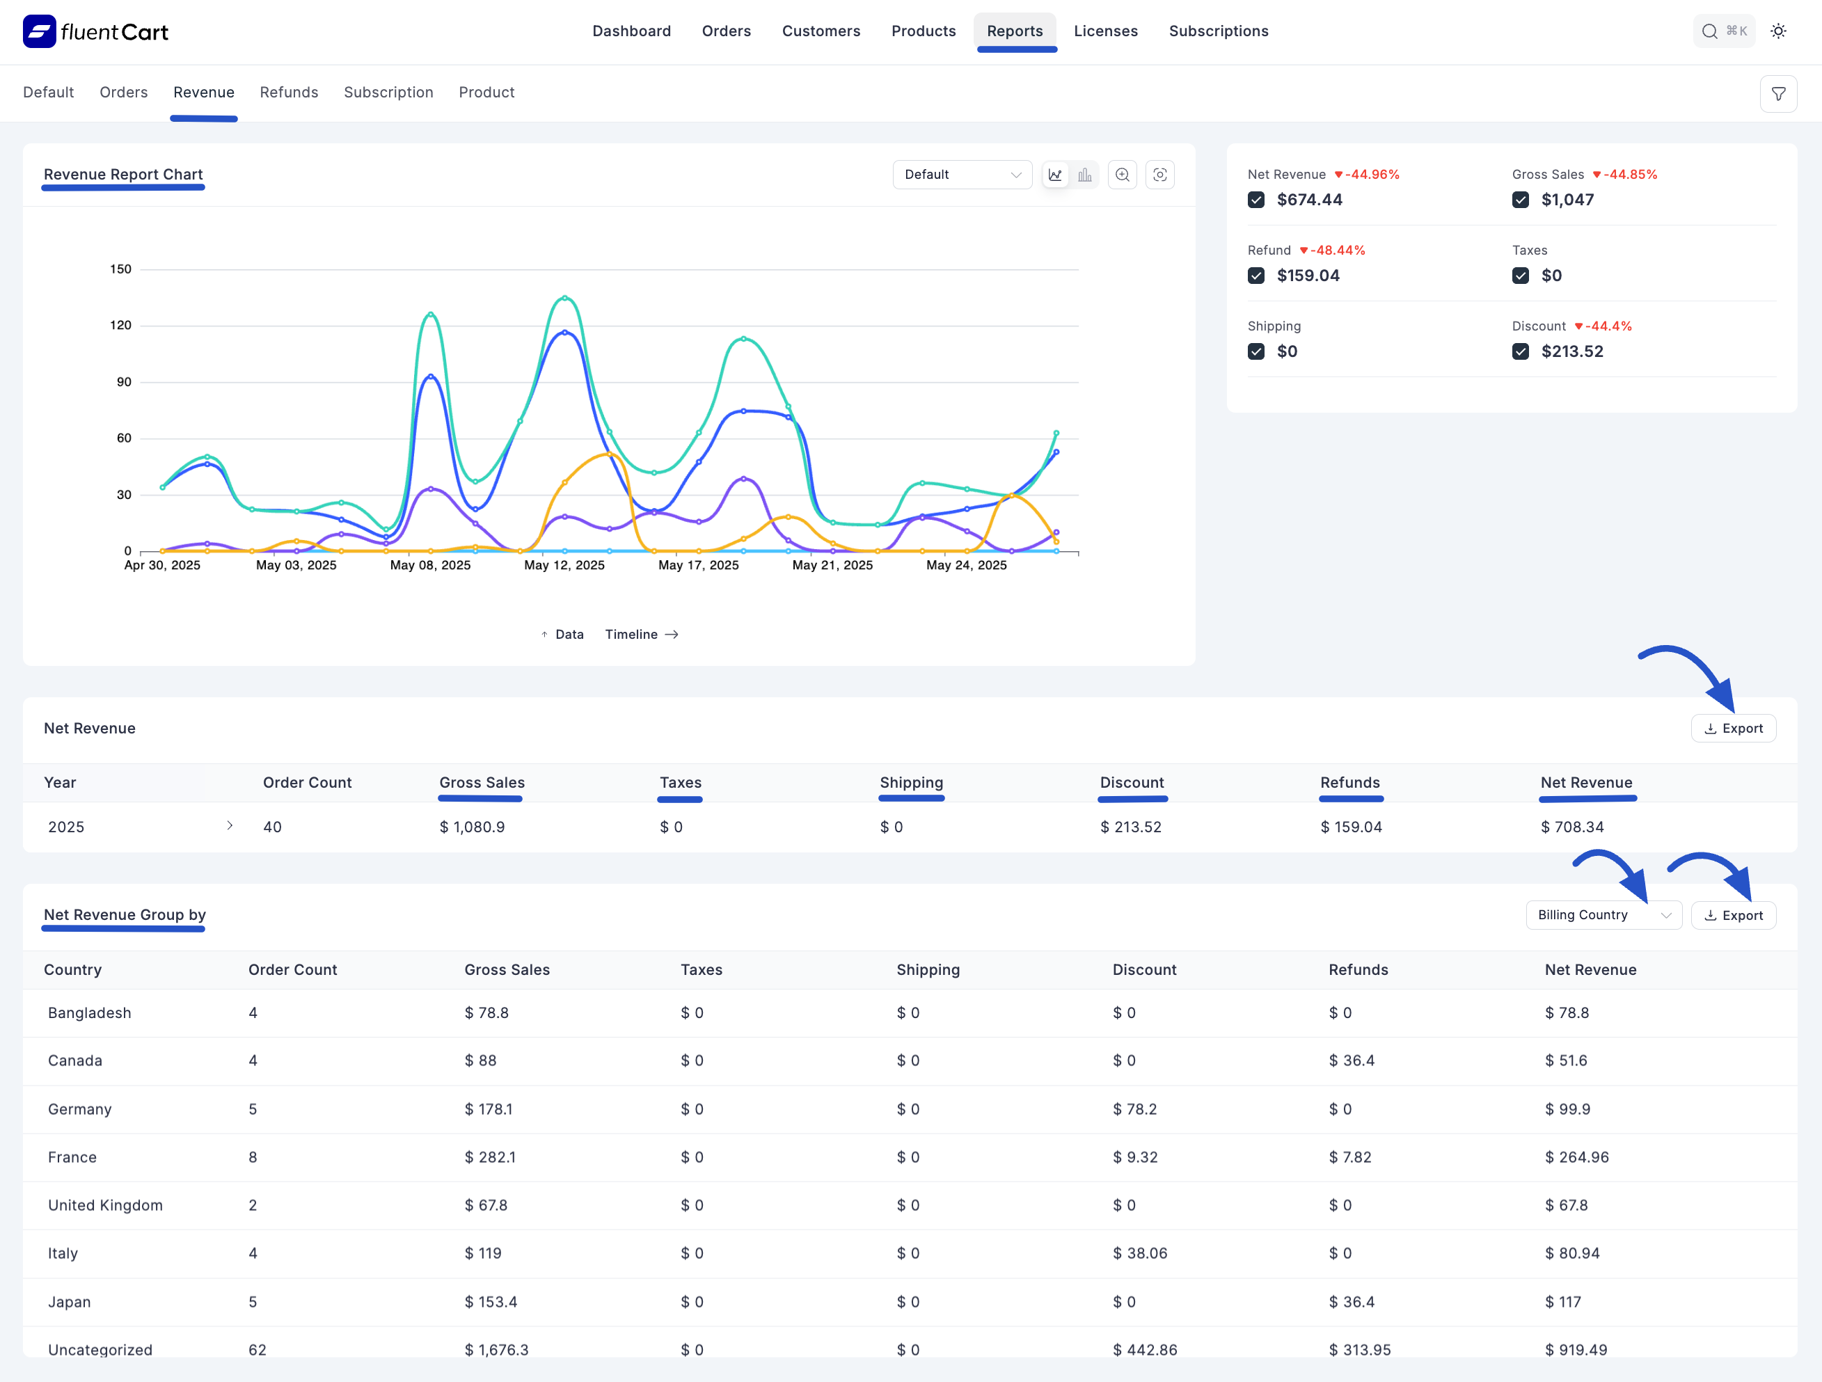Click the zoom-in magnifier on the chart
This screenshot has height=1382, width=1822.
pyautogui.click(x=1122, y=175)
